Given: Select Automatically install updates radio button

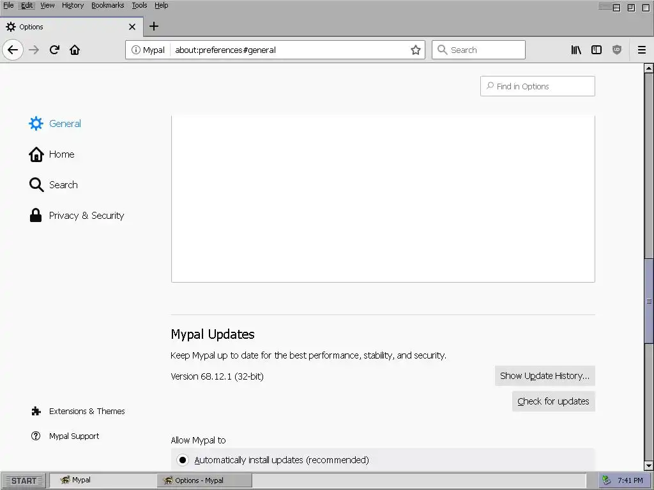Looking at the screenshot, I should [x=182, y=460].
